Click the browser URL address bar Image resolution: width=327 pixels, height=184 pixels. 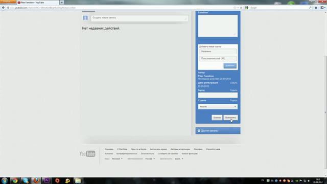pos(121,8)
